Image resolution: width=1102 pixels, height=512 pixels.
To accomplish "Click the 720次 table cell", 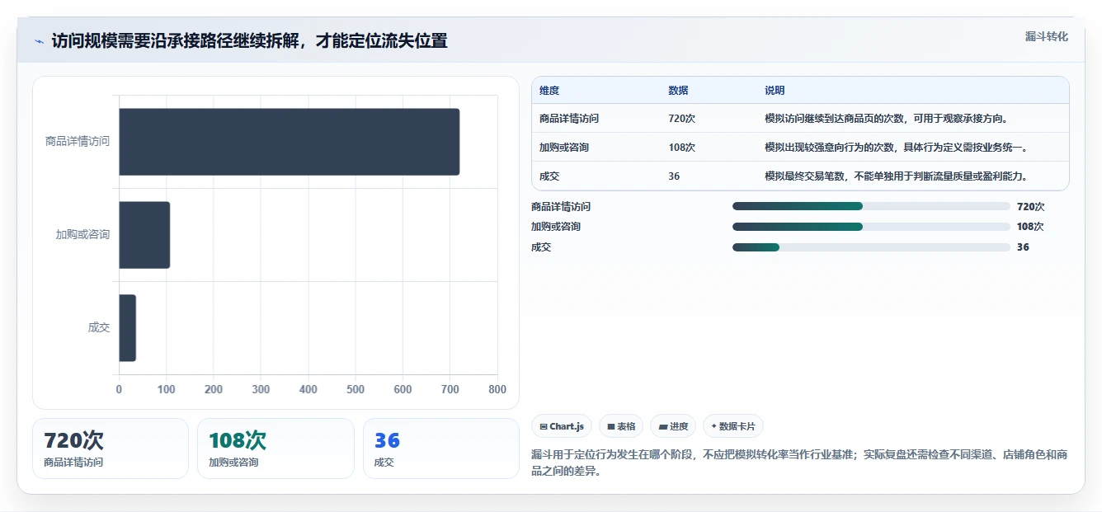I will pos(682,119).
